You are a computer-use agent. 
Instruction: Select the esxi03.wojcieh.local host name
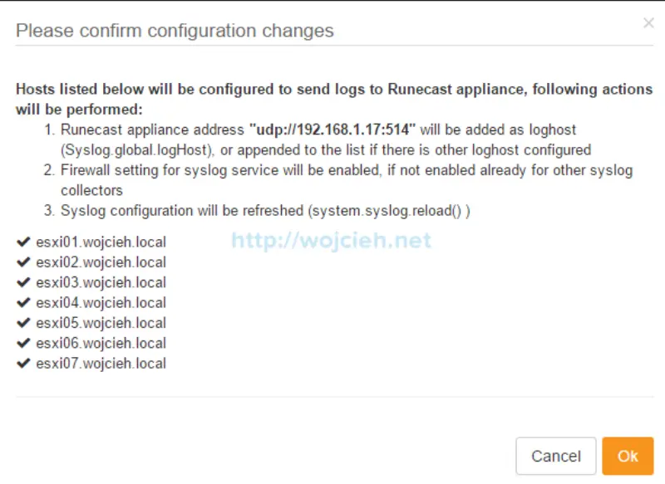[101, 282]
